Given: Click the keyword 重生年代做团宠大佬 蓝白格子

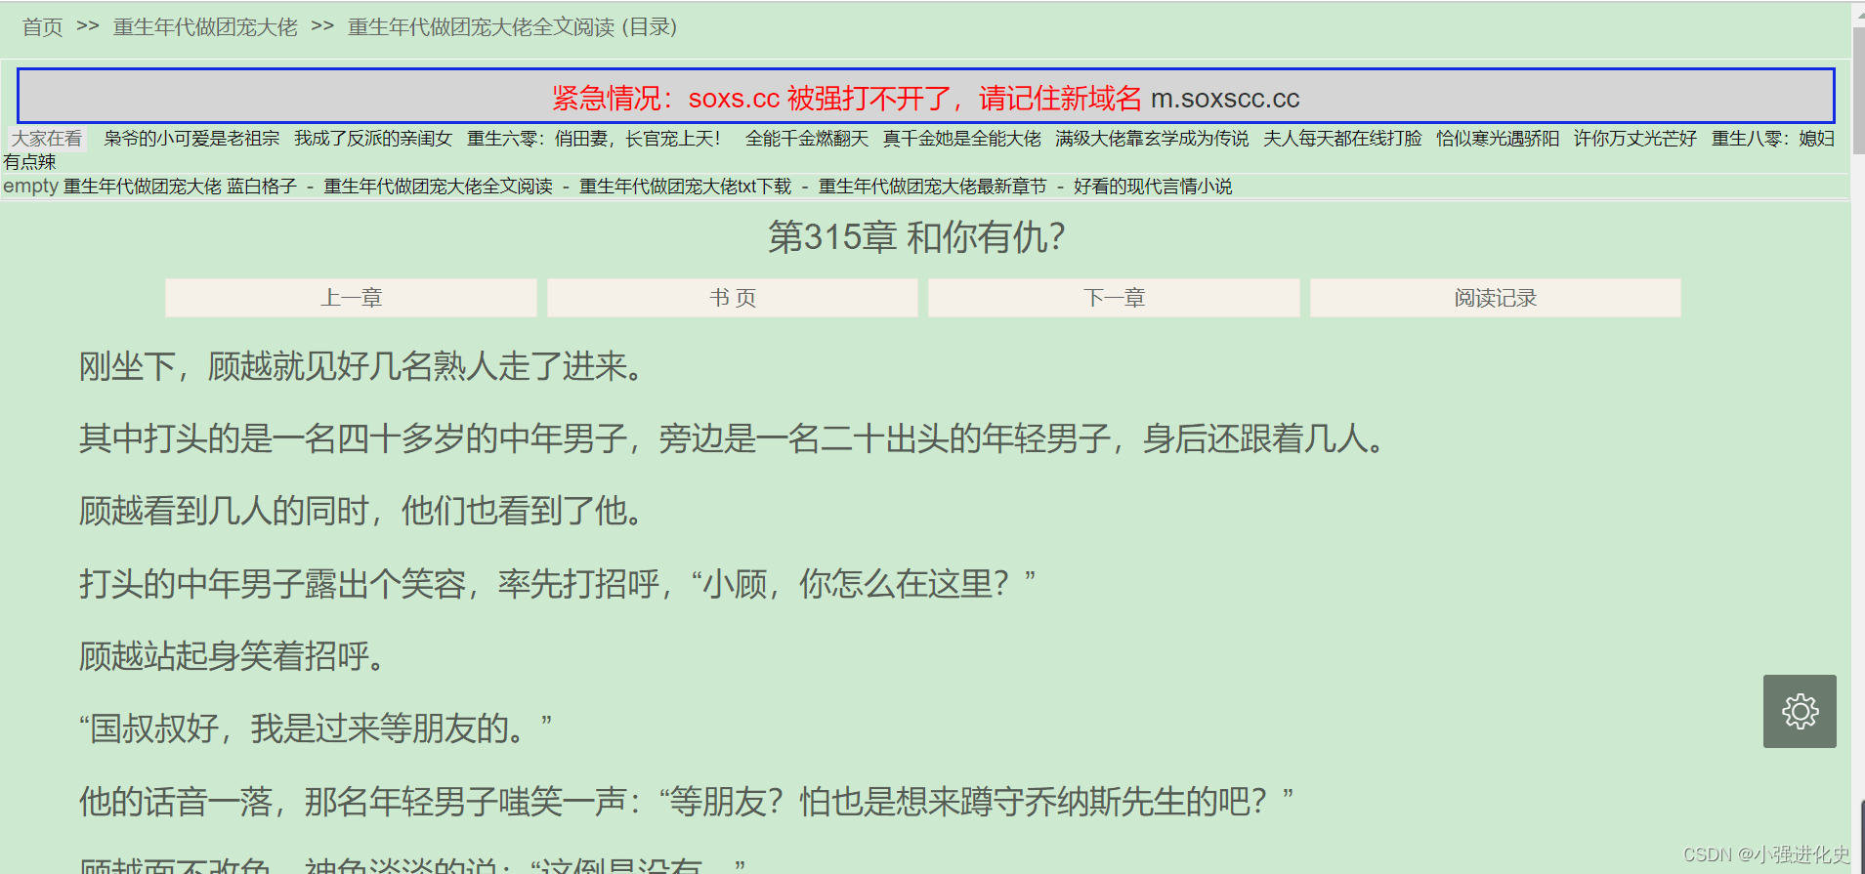Looking at the screenshot, I should click(180, 186).
